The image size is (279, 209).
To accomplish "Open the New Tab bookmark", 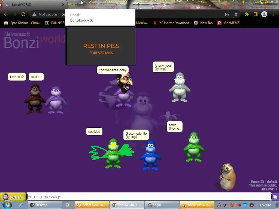I will (x=203, y=23).
